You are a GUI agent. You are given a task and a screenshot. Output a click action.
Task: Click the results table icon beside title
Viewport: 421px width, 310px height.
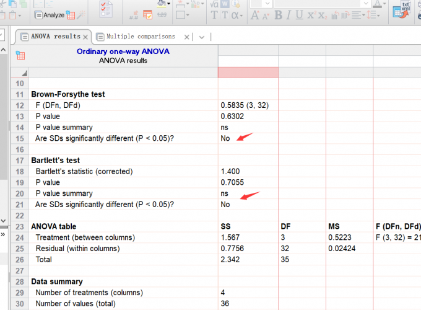(20, 56)
